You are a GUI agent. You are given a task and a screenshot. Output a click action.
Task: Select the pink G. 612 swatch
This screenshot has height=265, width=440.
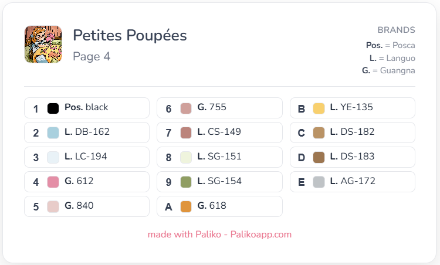pyautogui.click(x=53, y=182)
